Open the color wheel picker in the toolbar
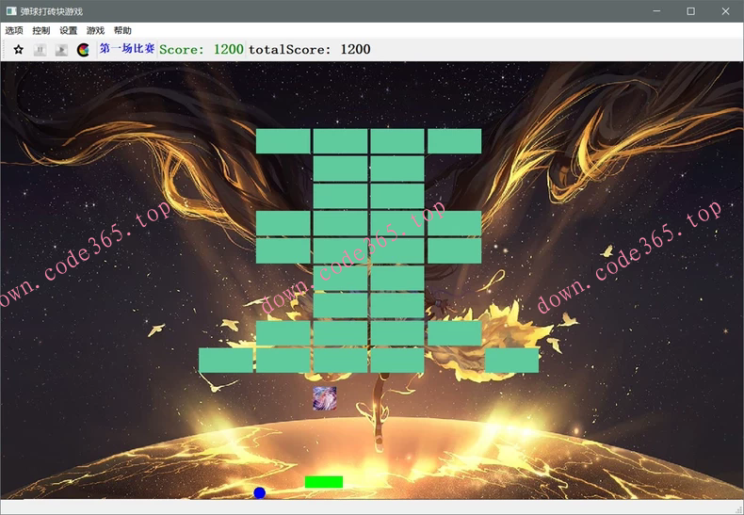 pyautogui.click(x=83, y=49)
